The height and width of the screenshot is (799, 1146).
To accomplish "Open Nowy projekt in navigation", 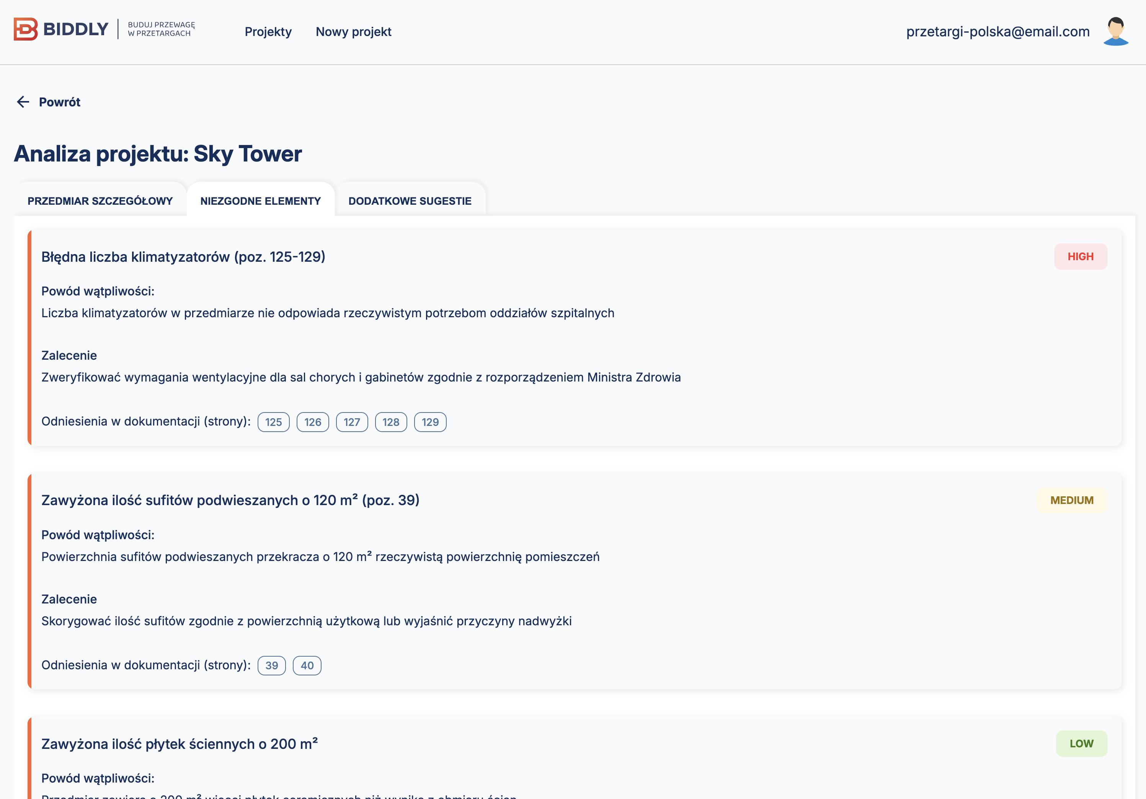I will click(353, 32).
